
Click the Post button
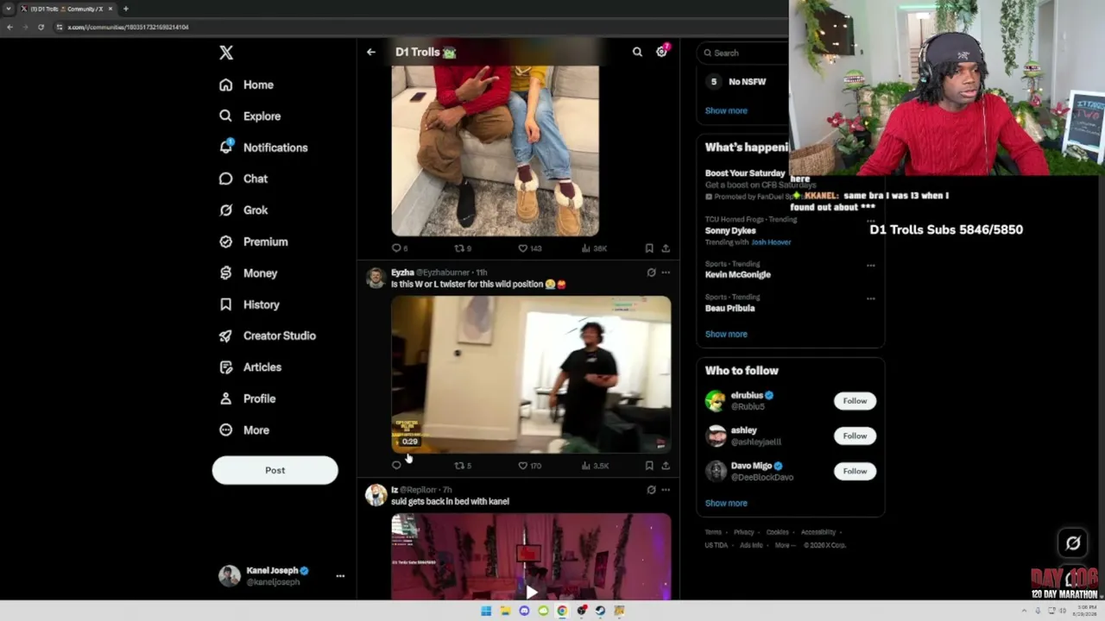point(275,470)
